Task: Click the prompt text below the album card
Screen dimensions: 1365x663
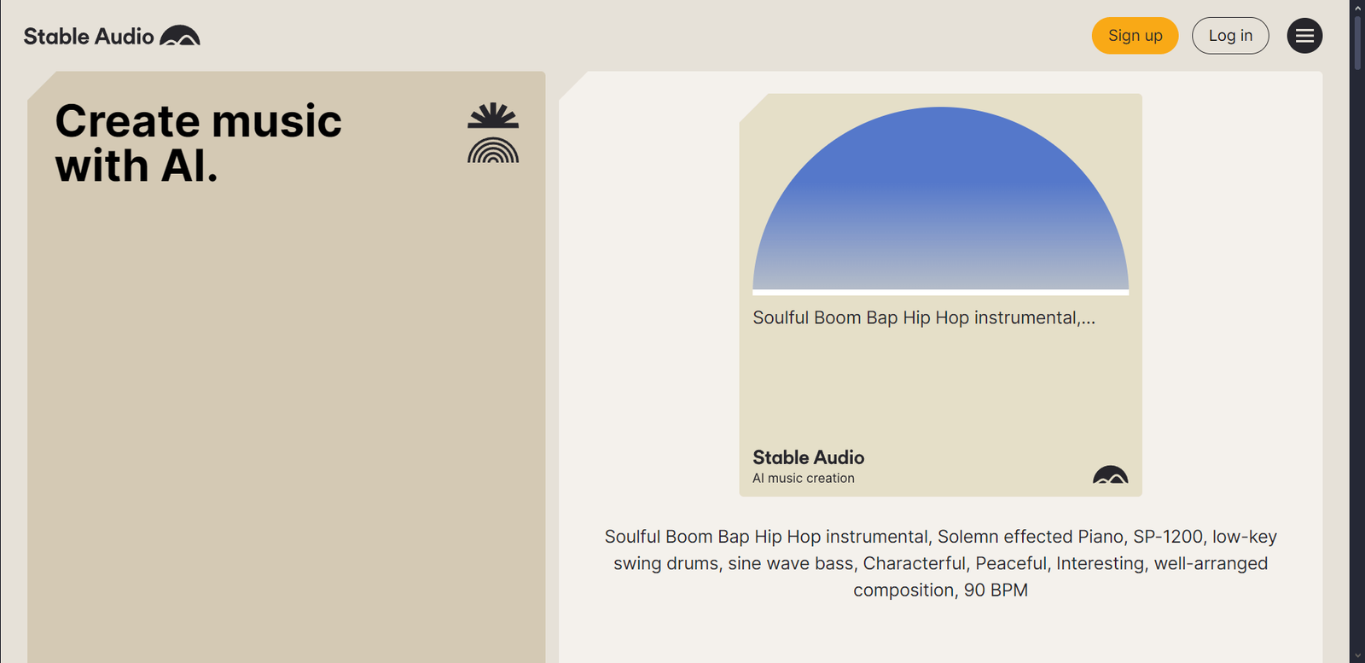Action: [x=940, y=563]
